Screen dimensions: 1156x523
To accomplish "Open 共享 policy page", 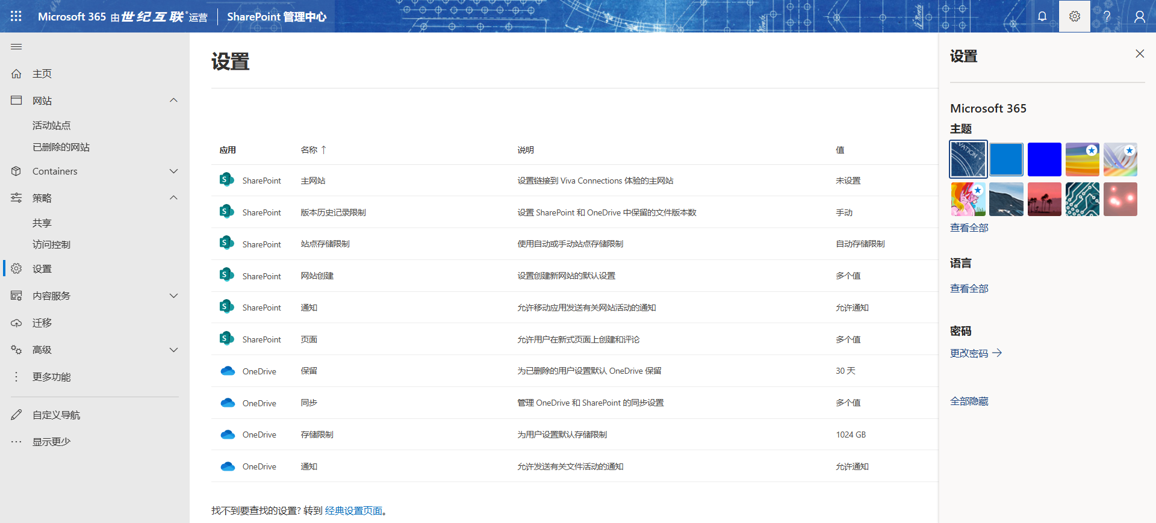I will click(42, 223).
